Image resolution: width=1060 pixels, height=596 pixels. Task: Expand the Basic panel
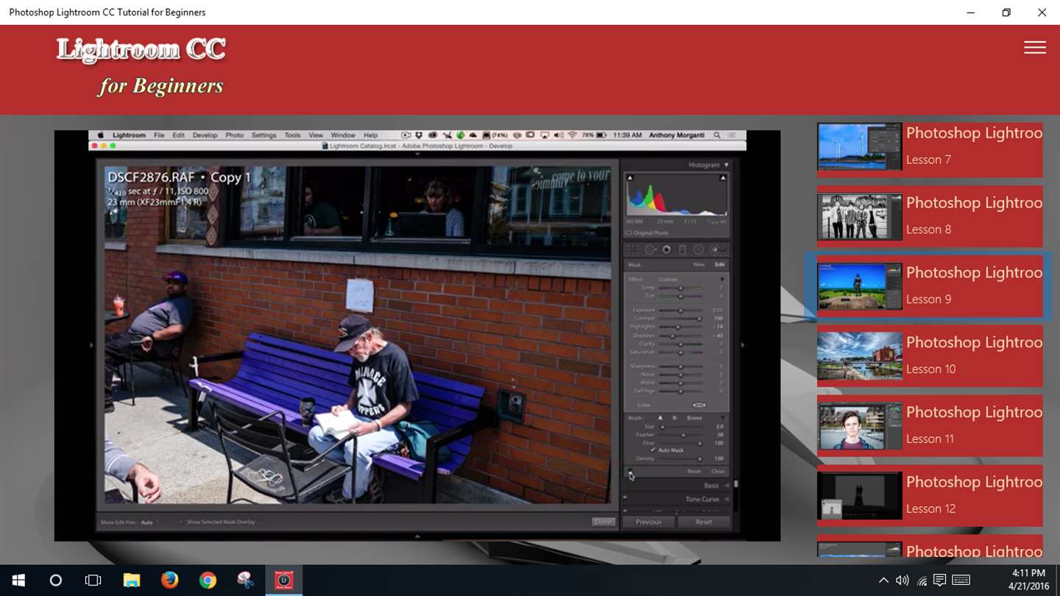click(x=727, y=486)
